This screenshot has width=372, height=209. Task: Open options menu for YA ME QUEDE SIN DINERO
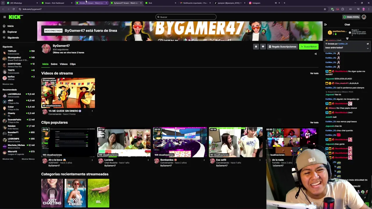(x=92, y=111)
